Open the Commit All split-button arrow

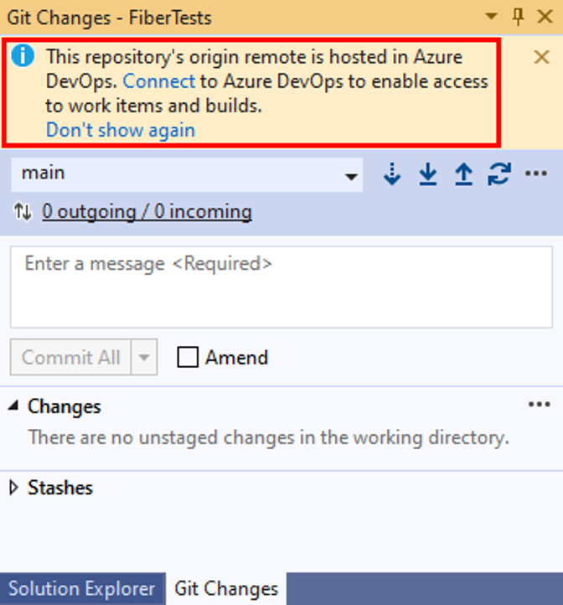coord(145,358)
